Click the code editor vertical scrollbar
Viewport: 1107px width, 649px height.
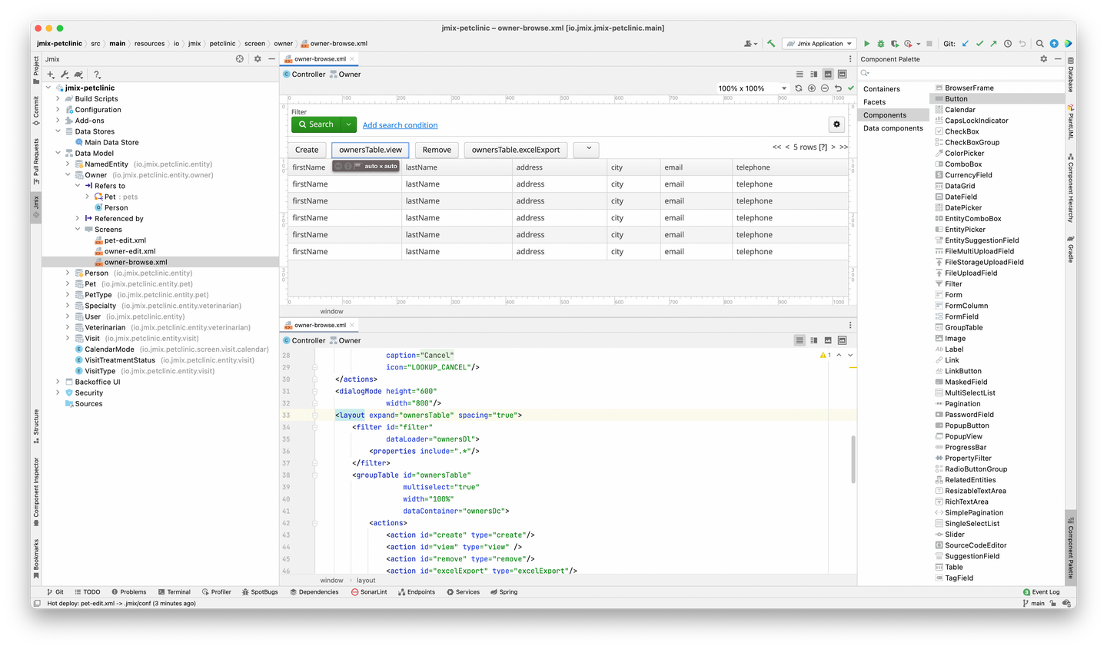pyautogui.click(x=852, y=459)
